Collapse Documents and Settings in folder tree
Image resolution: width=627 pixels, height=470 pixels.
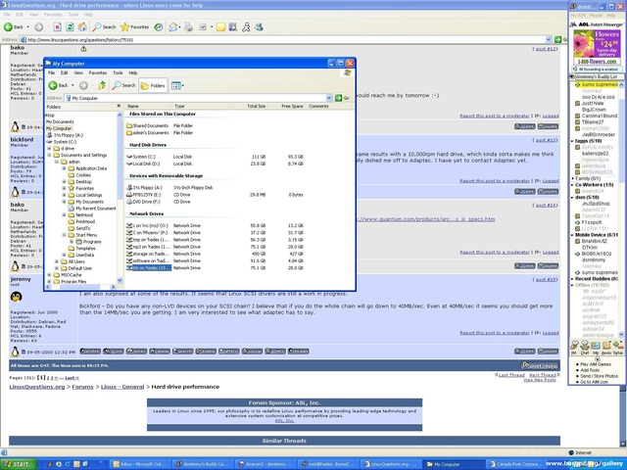(x=50, y=155)
